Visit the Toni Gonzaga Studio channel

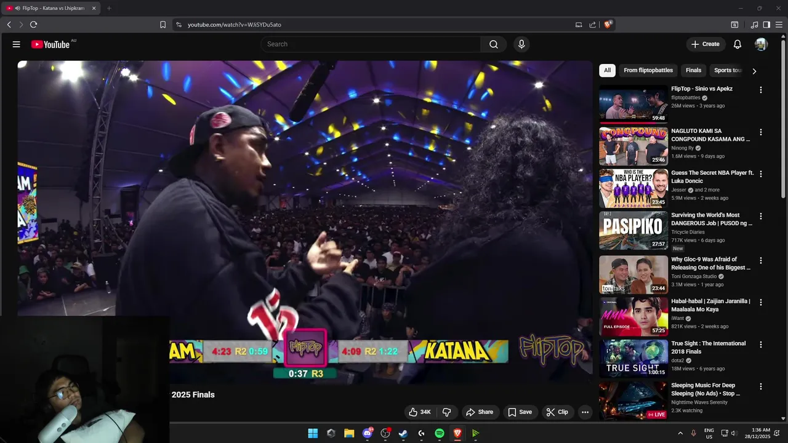(x=694, y=277)
